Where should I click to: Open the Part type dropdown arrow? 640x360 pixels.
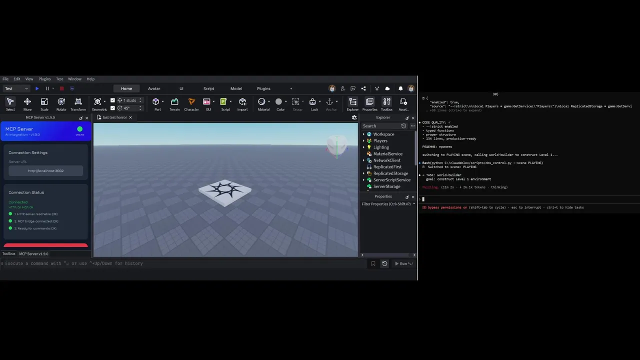point(162,102)
